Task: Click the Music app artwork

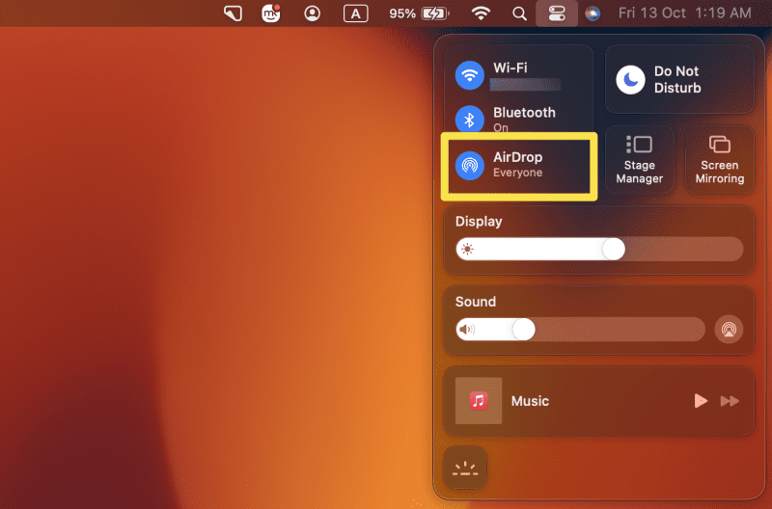Action: pyautogui.click(x=478, y=400)
